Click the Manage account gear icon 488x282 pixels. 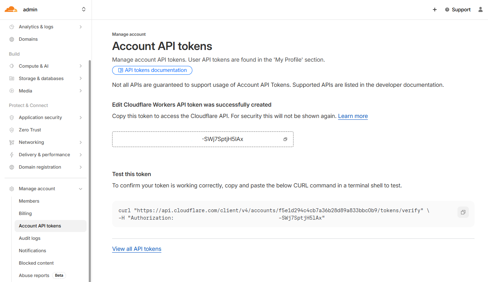(x=12, y=189)
